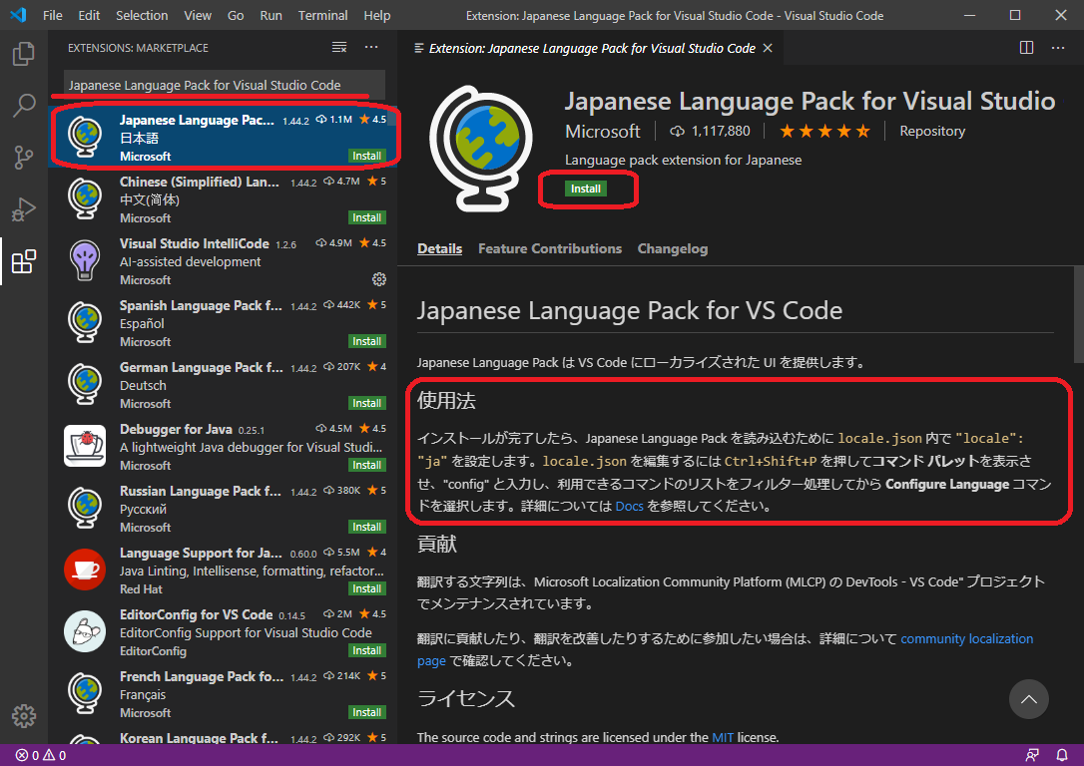Viewport: 1084px width, 766px height.
Task: Click the extensions search input field
Action: pyautogui.click(x=225, y=85)
